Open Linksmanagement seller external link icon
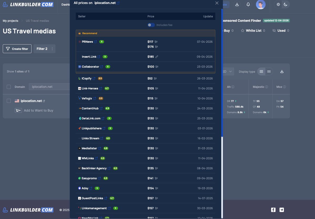The image size is (315, 219). 109,208
